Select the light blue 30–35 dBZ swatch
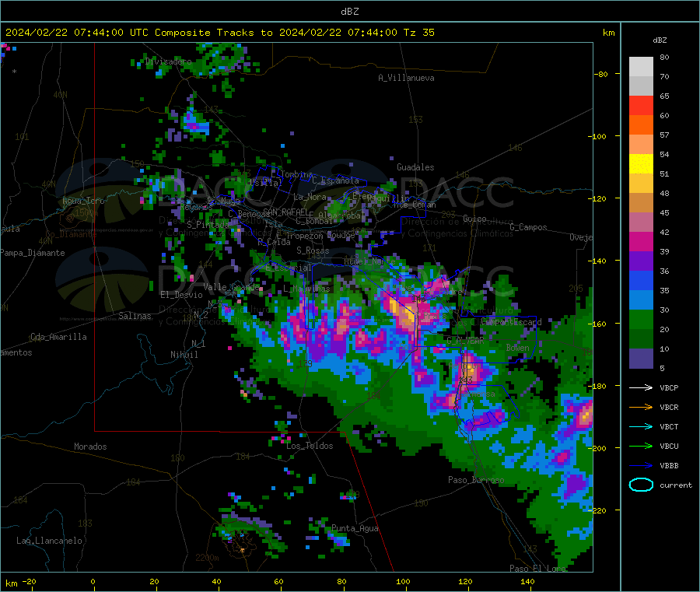The width and height of the screenshot is (700, 592). point(641,300)
